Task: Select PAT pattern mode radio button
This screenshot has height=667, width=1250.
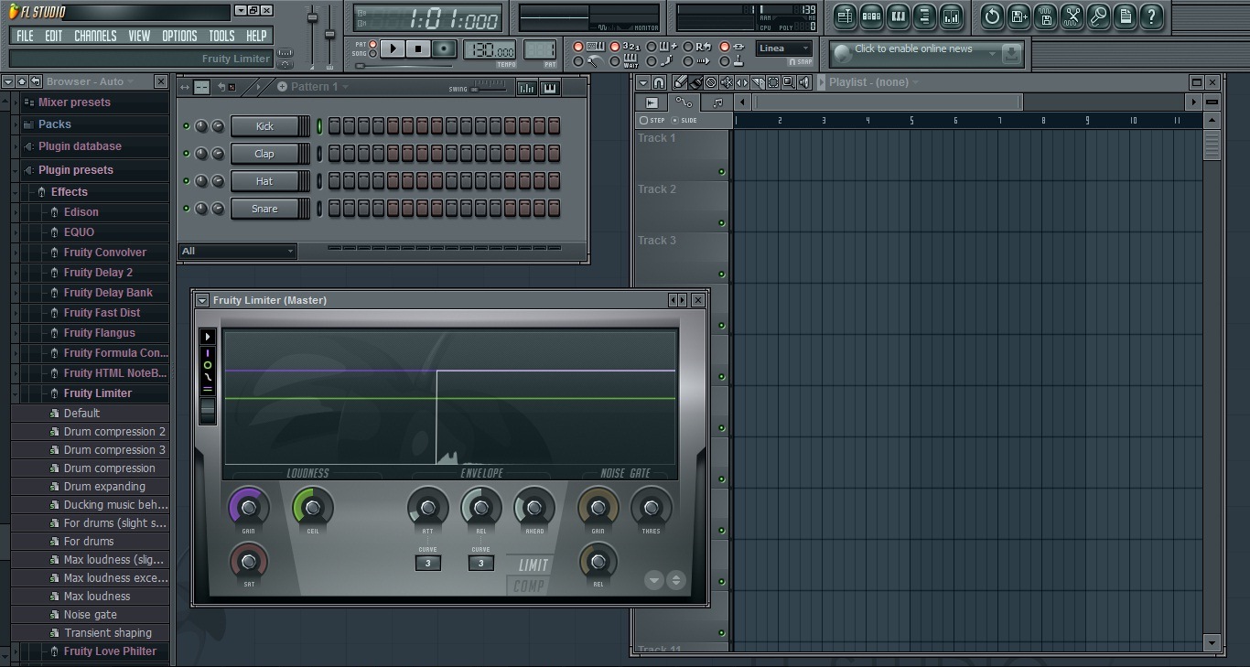Action: [372, 44]
